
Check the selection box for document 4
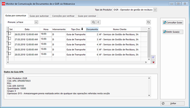9,43
